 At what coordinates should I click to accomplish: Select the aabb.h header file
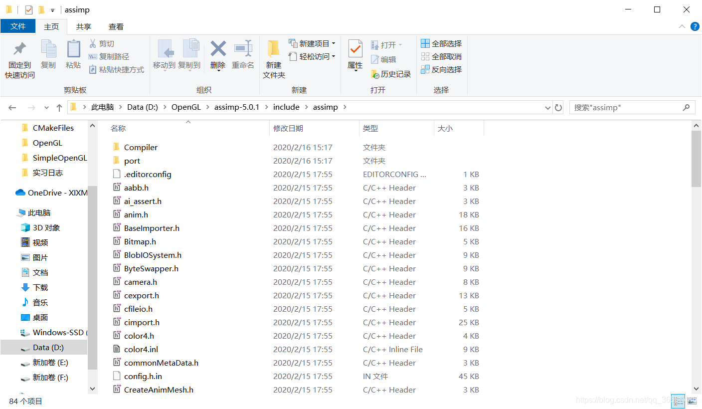point(136,188)
